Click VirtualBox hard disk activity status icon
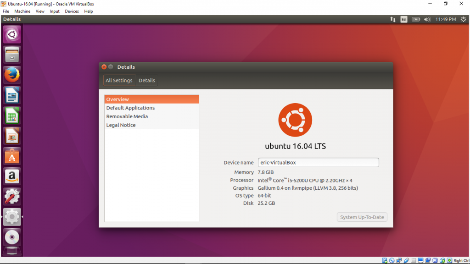This screenshot has width=470, height=264. [385, 260]
